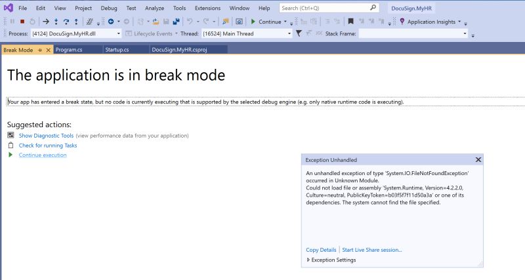Viewport: 525px width, 280px height.
Task: Switch to the Program.cs tab
Action: (x=78, y=50)
